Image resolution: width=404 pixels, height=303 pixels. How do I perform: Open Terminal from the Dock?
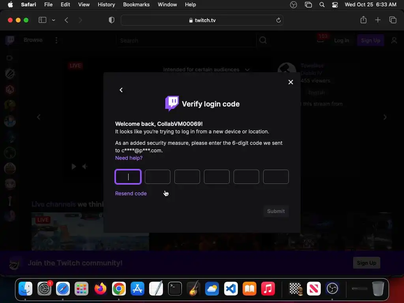point(175,288)
